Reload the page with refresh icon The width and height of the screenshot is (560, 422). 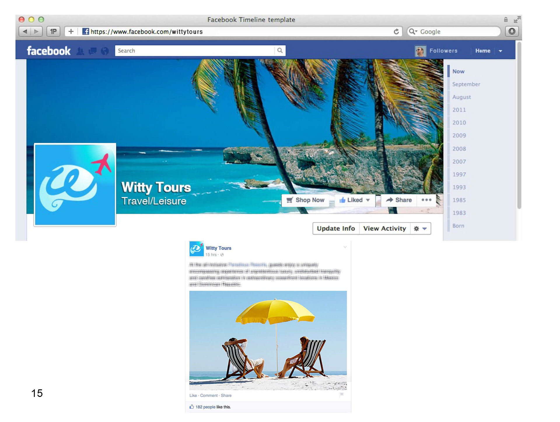point(396,32)
